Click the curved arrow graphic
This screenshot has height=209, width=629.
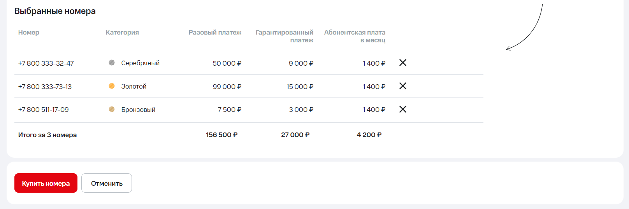click(x=529, y=32)
